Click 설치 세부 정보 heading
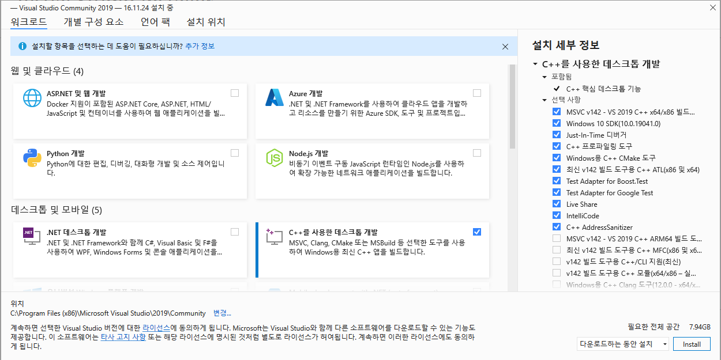This screenshot has height=360, width=721. click(x=565, y=45)
